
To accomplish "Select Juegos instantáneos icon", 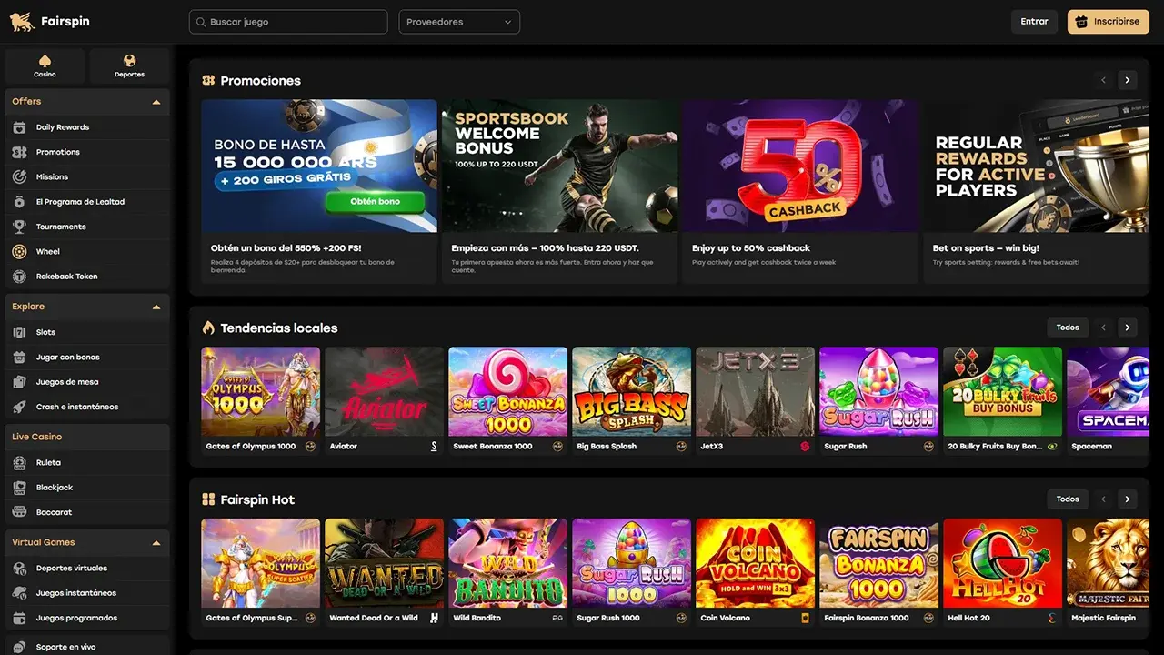I will point(19,593).
